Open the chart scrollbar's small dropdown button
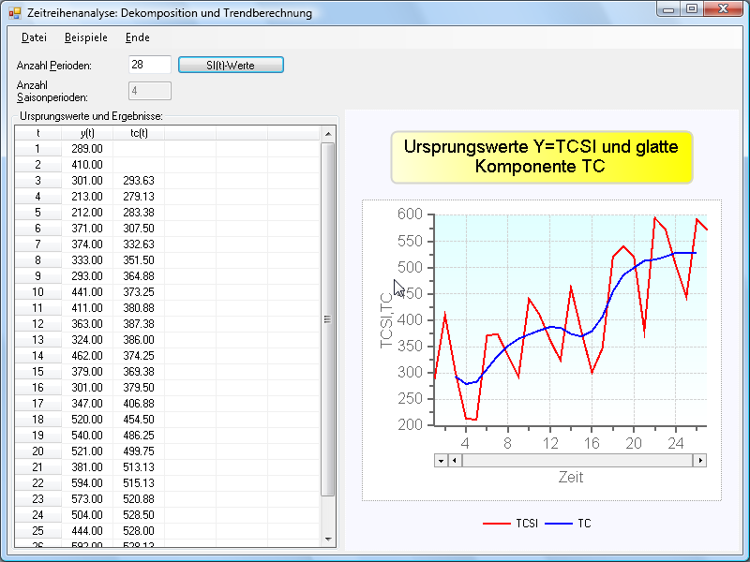This screenshot has height=562, width=750. click(x=441, y=460)
